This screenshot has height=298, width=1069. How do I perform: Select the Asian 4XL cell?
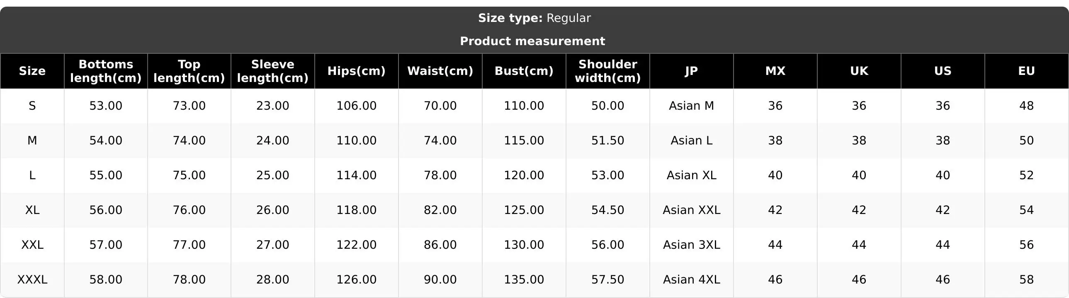coord(692,279)
